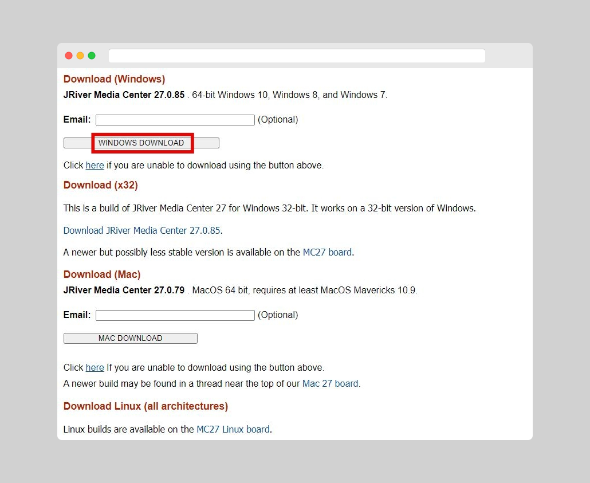The width and height of the screenshot is (590, 483).
Task: Select 'JRiver Media Center 27.0.85' bold text
Action: [124, 95]
